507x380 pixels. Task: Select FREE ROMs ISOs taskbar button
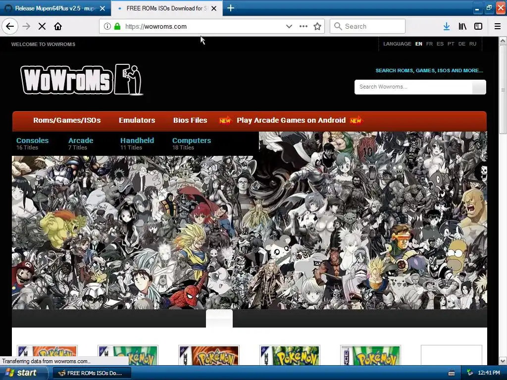coord(92,373)
